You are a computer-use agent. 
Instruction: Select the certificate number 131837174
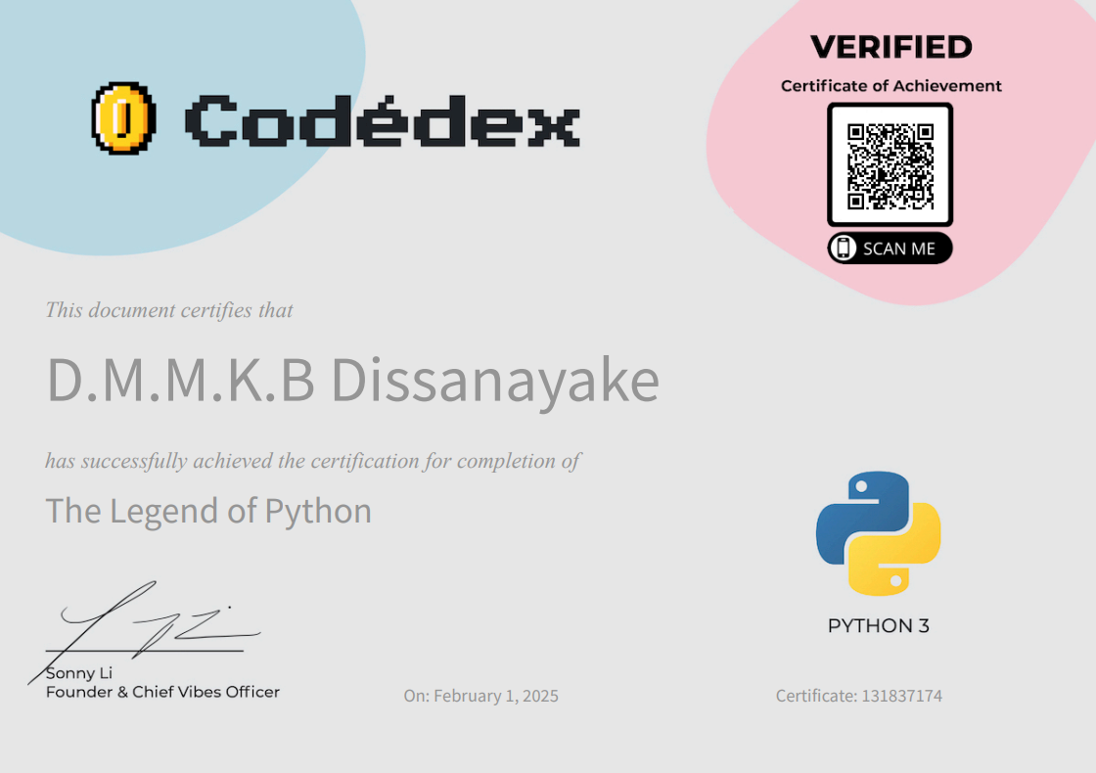tap(901, 696)
